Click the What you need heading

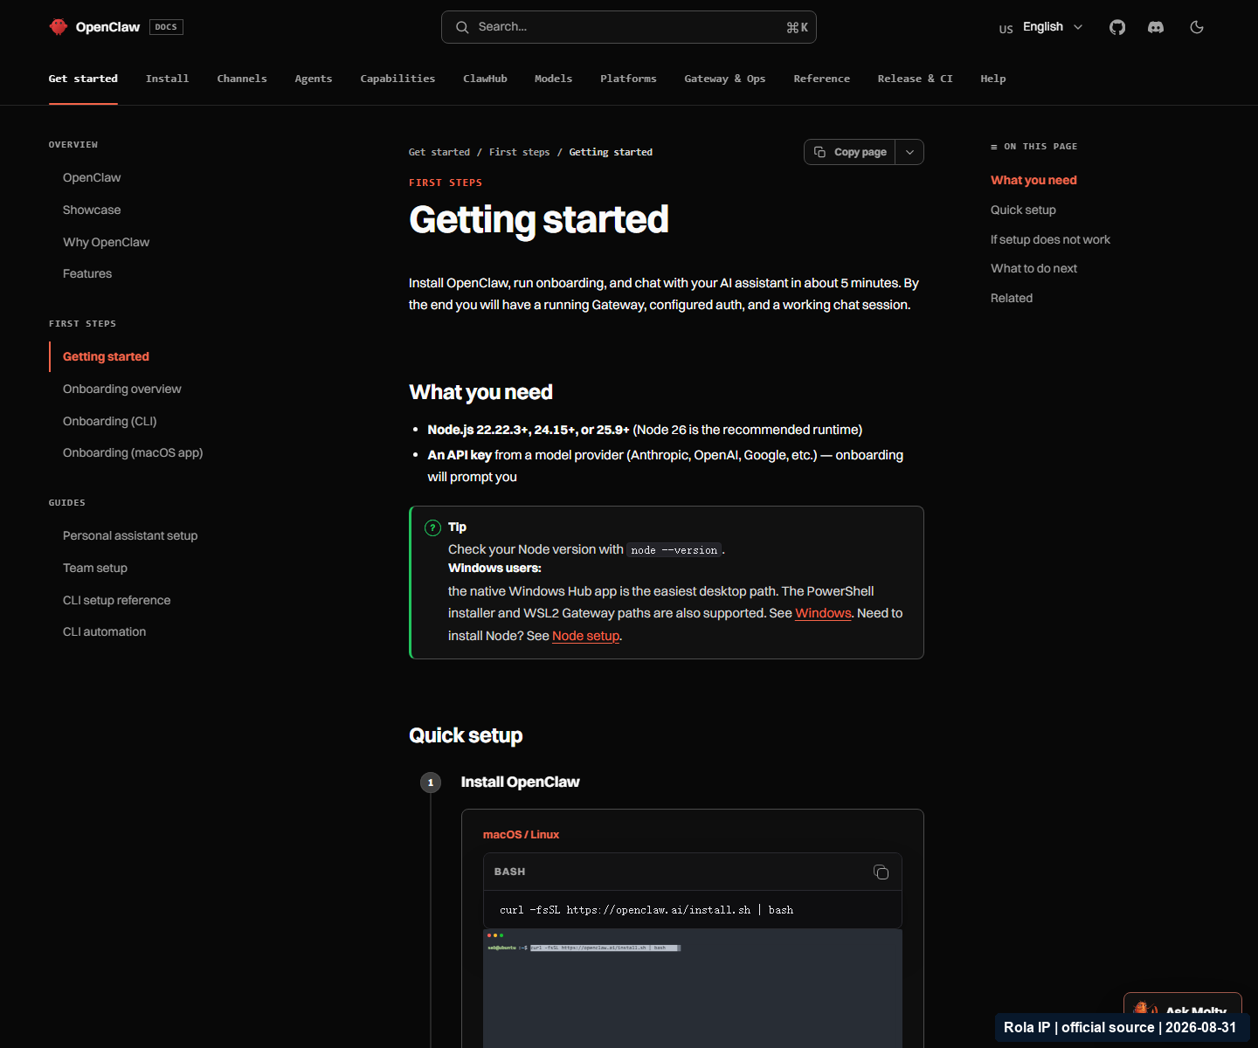click(480, 392)
